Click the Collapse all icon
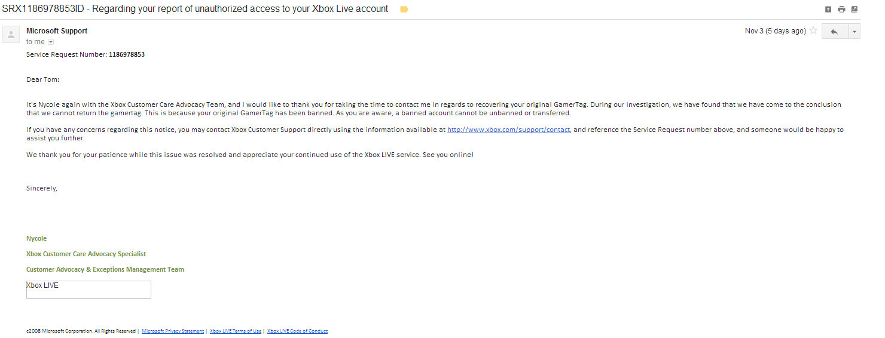The image size is (885, 338). coord(828,9)
